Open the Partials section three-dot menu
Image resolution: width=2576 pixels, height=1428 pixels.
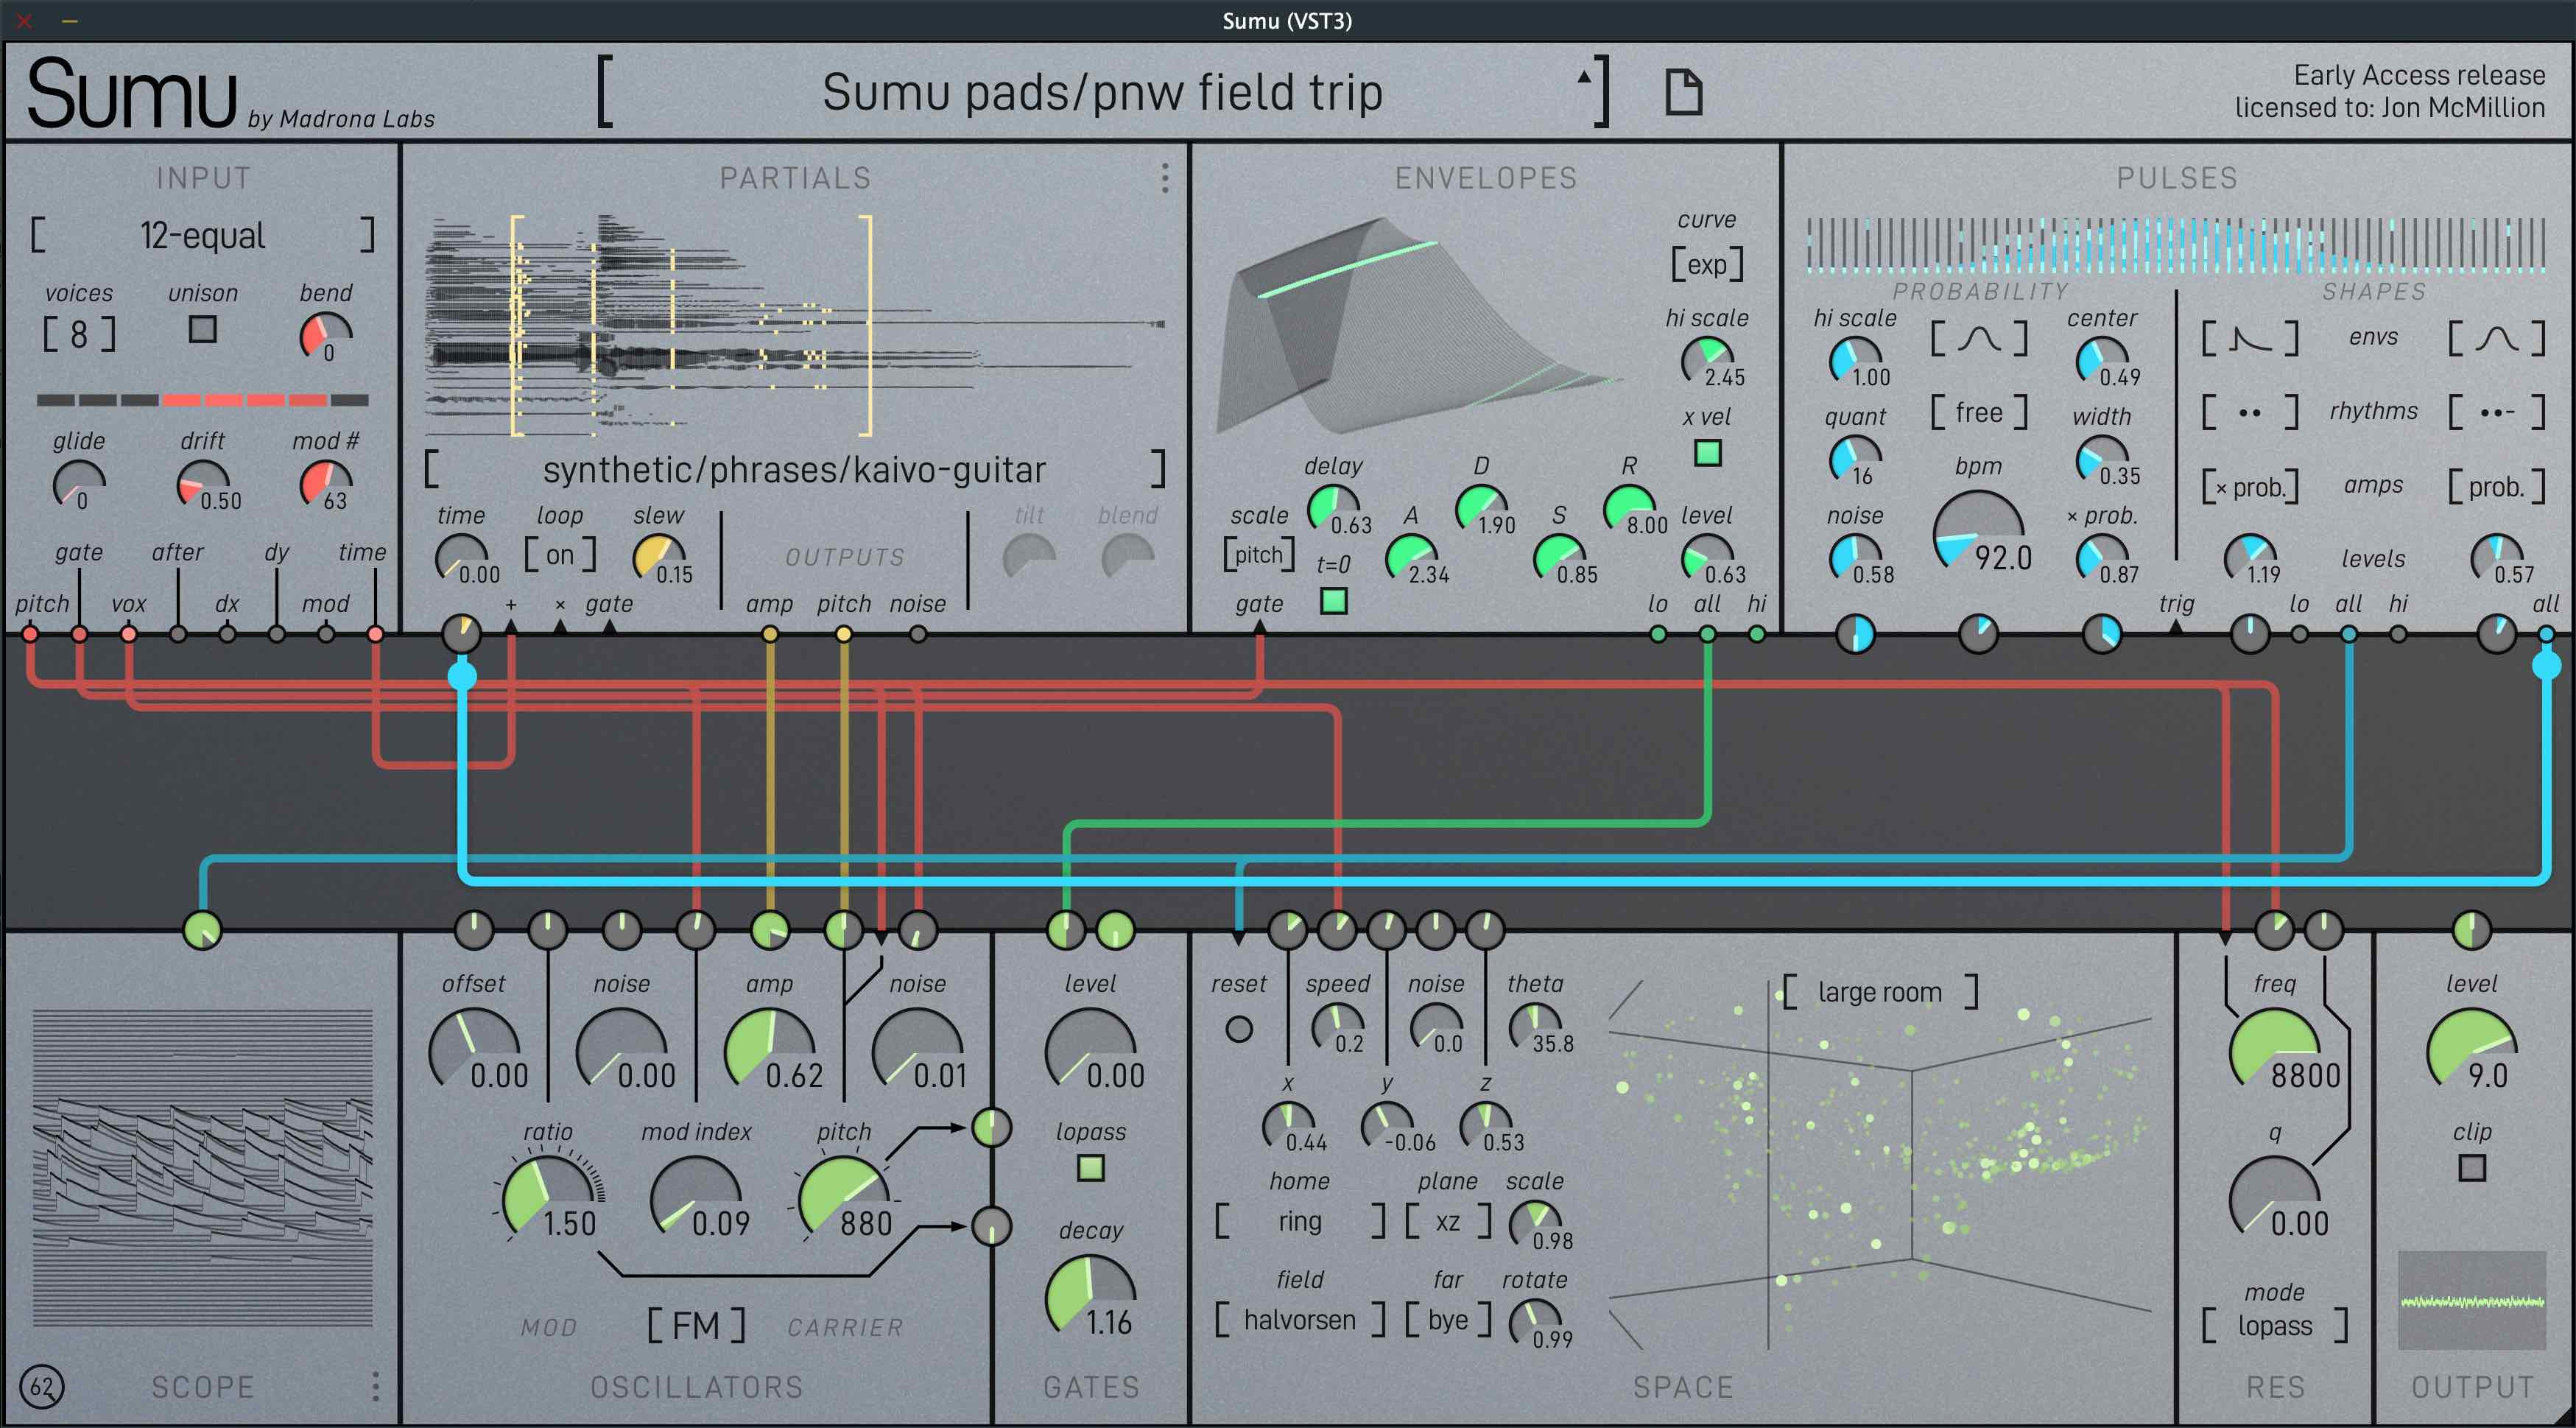[x=1164, y=178]
